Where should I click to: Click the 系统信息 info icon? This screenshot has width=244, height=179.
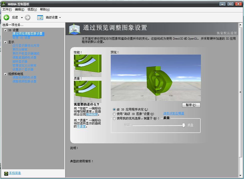tap(6, 173)
